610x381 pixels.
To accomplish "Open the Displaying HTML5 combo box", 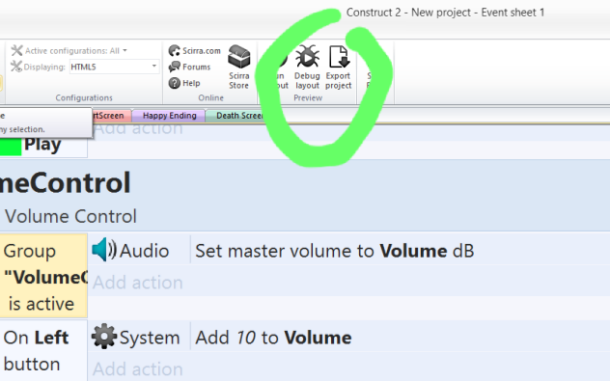I will click(114, 67).
